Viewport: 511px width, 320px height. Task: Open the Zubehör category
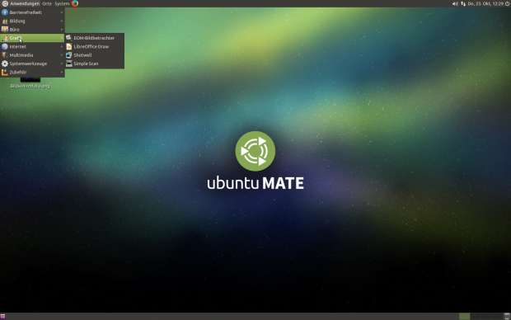[x=32, y=72]
